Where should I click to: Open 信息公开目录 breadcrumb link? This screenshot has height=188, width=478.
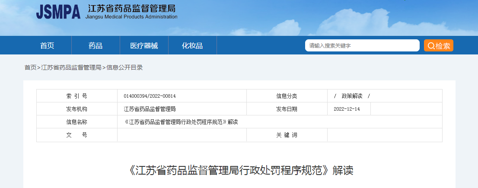tap(124, 68)
